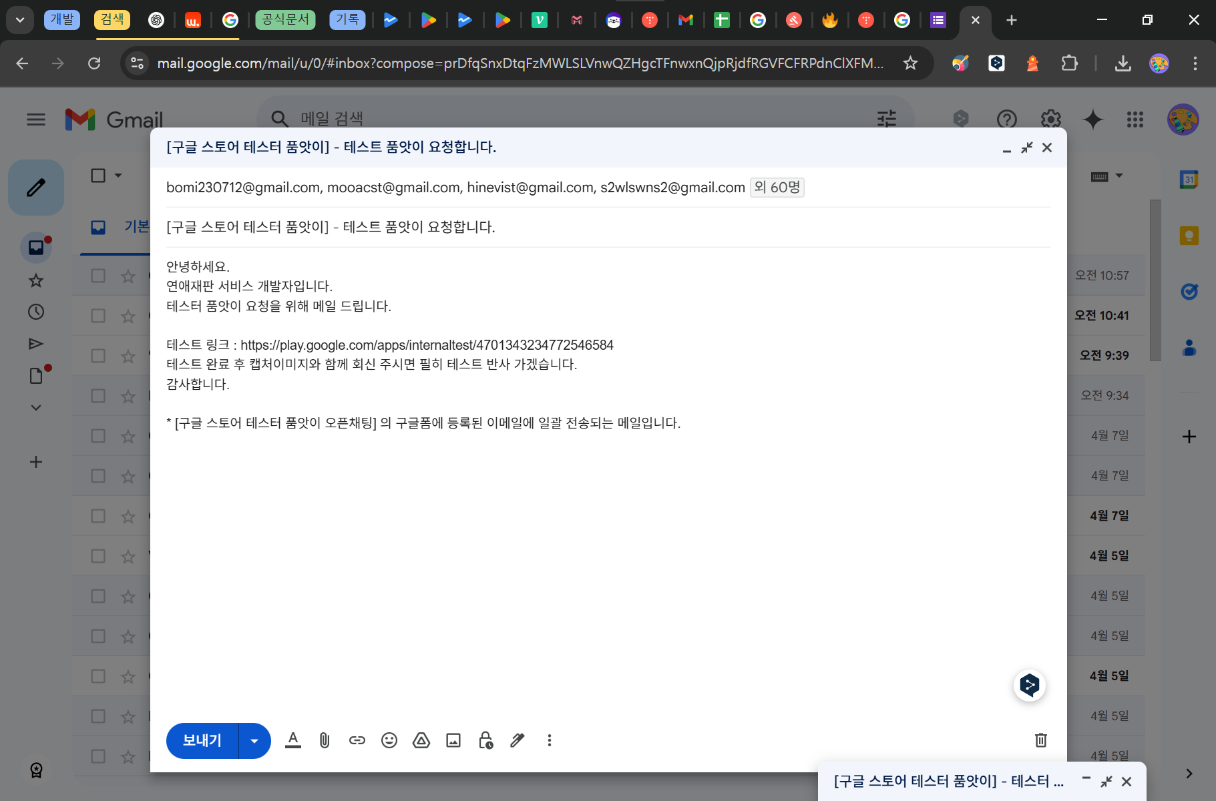Switch to the 개발 tab group
This screenshot has height=801, width=1216.
pos(62,20)
